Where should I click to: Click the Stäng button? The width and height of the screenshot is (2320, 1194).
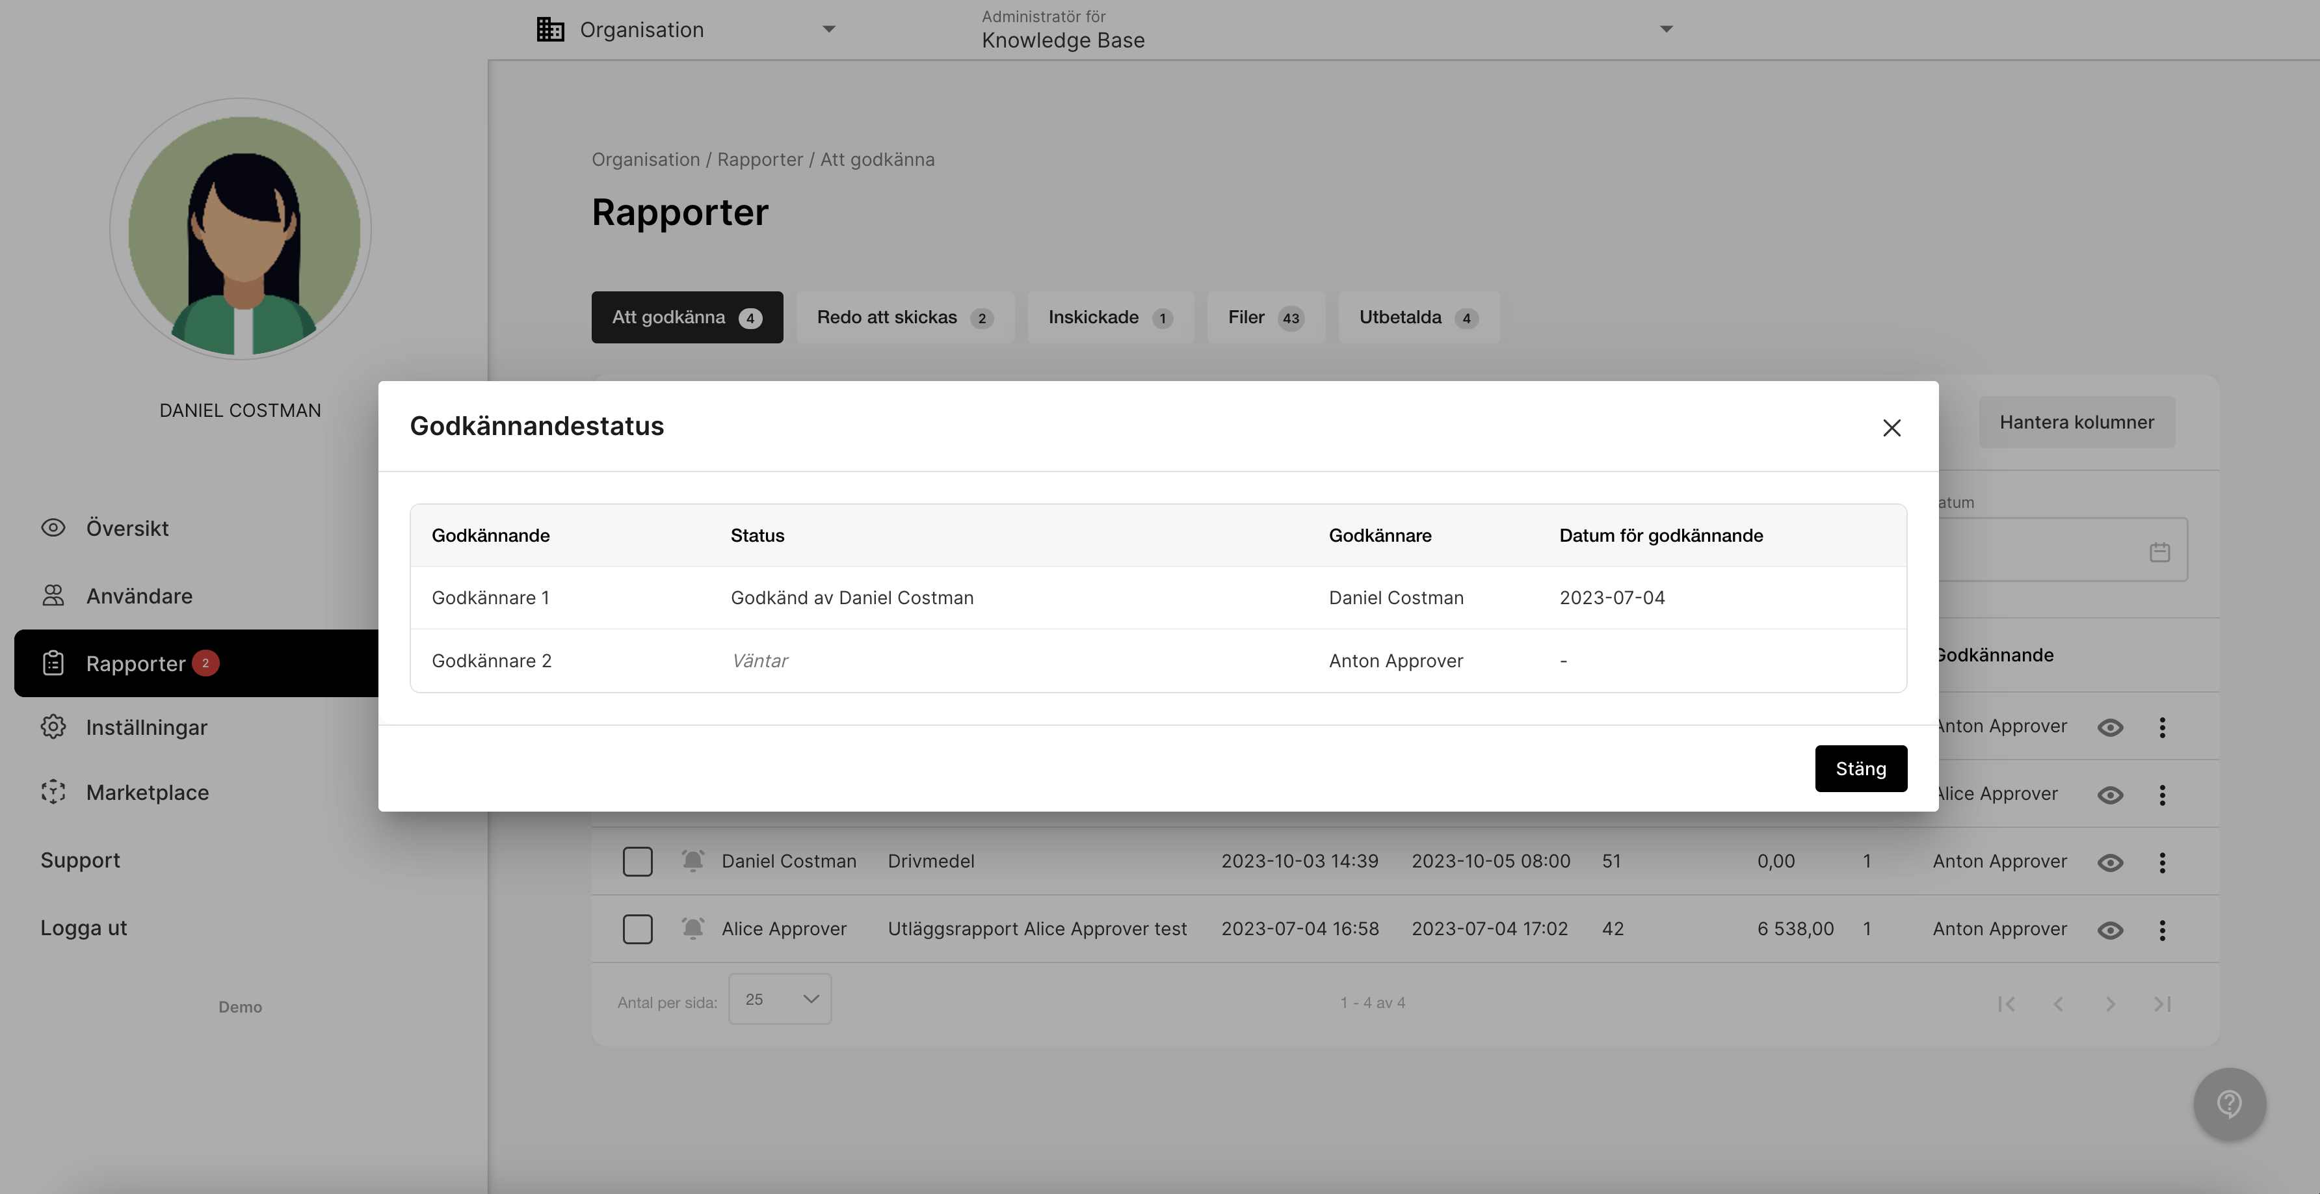click(1861, 768)
